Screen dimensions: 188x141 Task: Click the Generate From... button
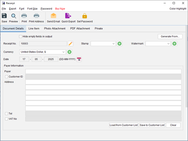pos(170,36)
